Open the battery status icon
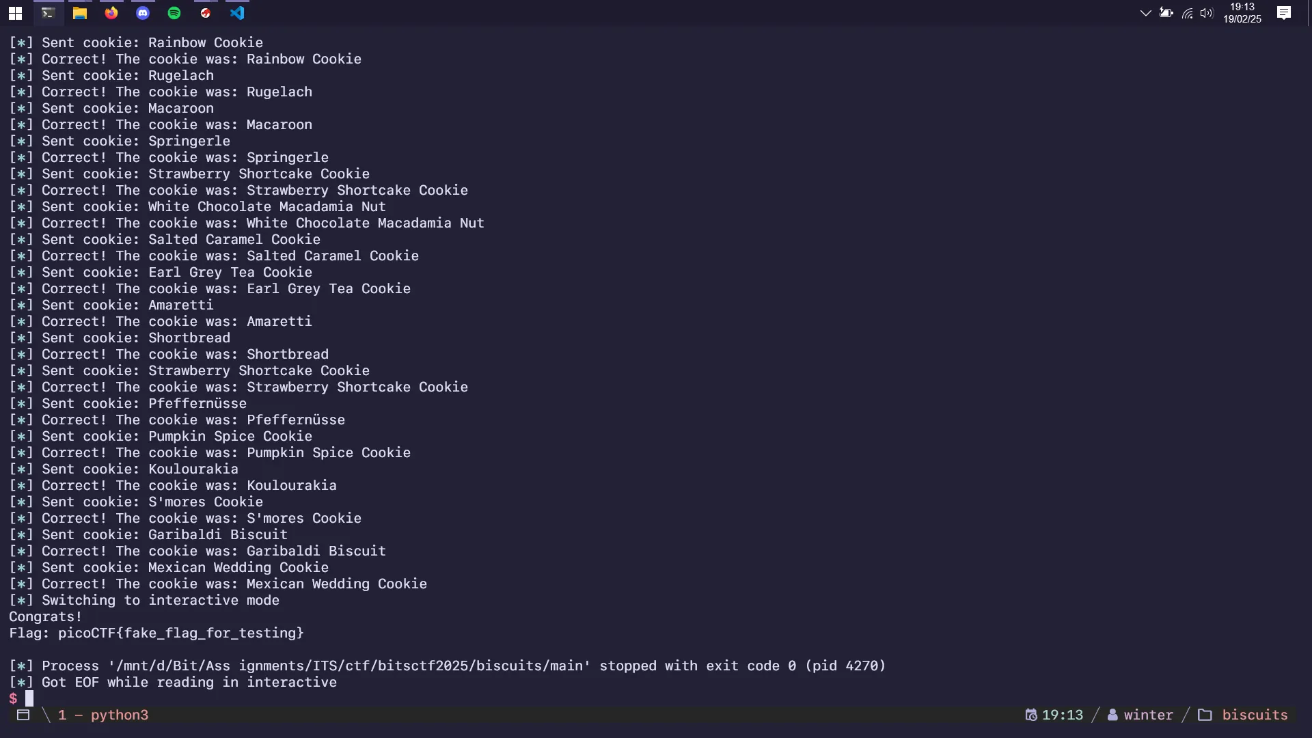The width and height of the screenshot is (1312, 738). tap(1166, 13)
